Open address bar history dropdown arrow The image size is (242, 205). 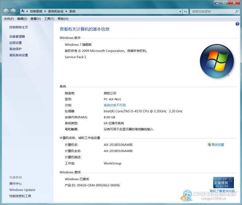(x=180, y=12)
